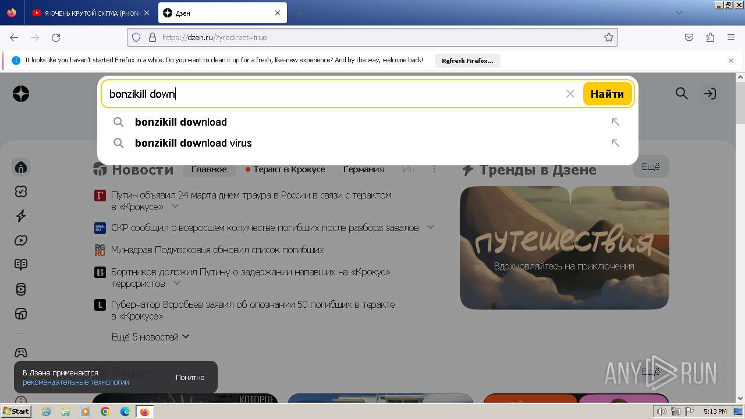Viewport: 745px width, 419px height.
Task: Click into the bonzikill search input
Action: [x=332, y=94]
